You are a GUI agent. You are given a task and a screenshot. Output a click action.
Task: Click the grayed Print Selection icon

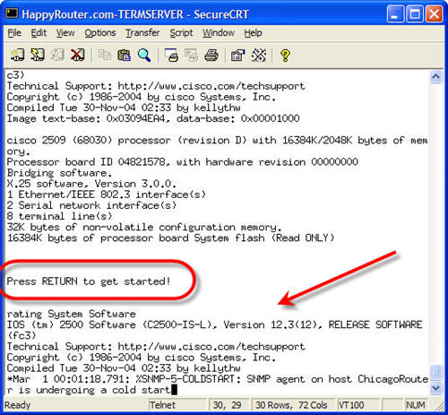coord(191,56)
